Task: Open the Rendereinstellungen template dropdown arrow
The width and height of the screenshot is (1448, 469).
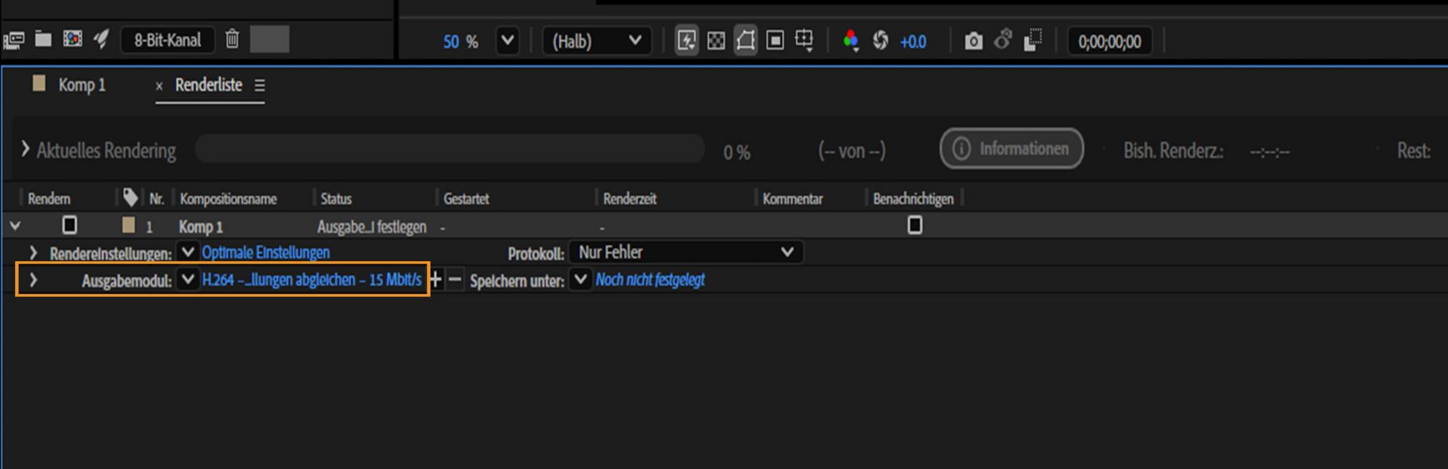Action: coord(188,252)
